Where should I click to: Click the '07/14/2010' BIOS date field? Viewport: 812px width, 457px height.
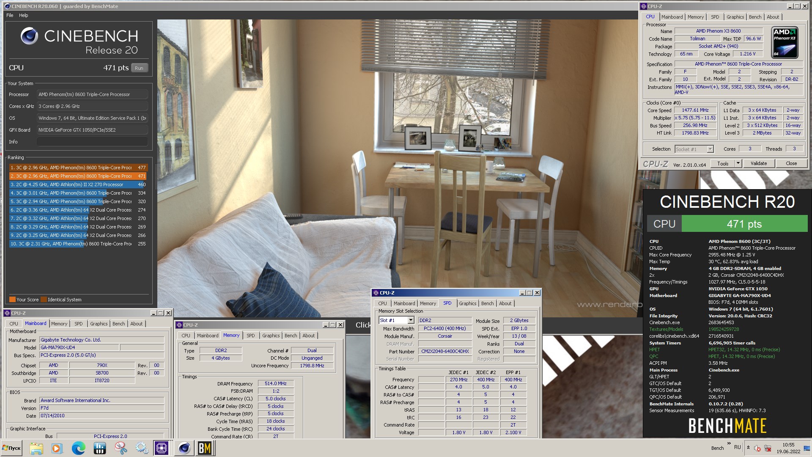click(101, 416)
